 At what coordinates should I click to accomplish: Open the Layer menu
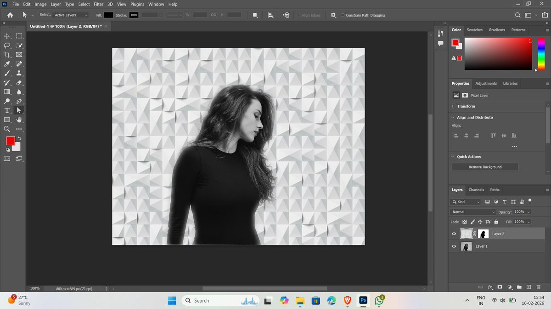(56, 4)
